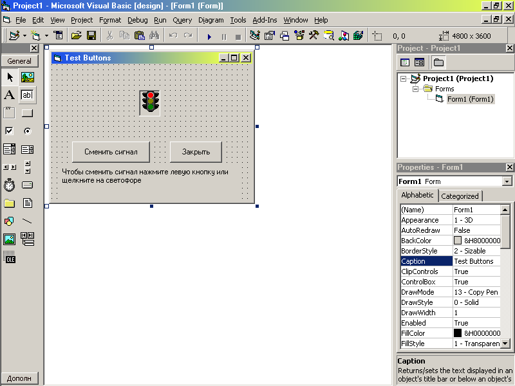515x386 pixels.
Task: Open Object Browser from toolbar
Action: tap(299, 35)
